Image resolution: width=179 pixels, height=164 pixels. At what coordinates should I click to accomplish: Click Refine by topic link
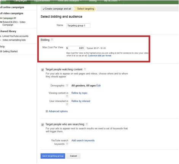click(79, 93)
